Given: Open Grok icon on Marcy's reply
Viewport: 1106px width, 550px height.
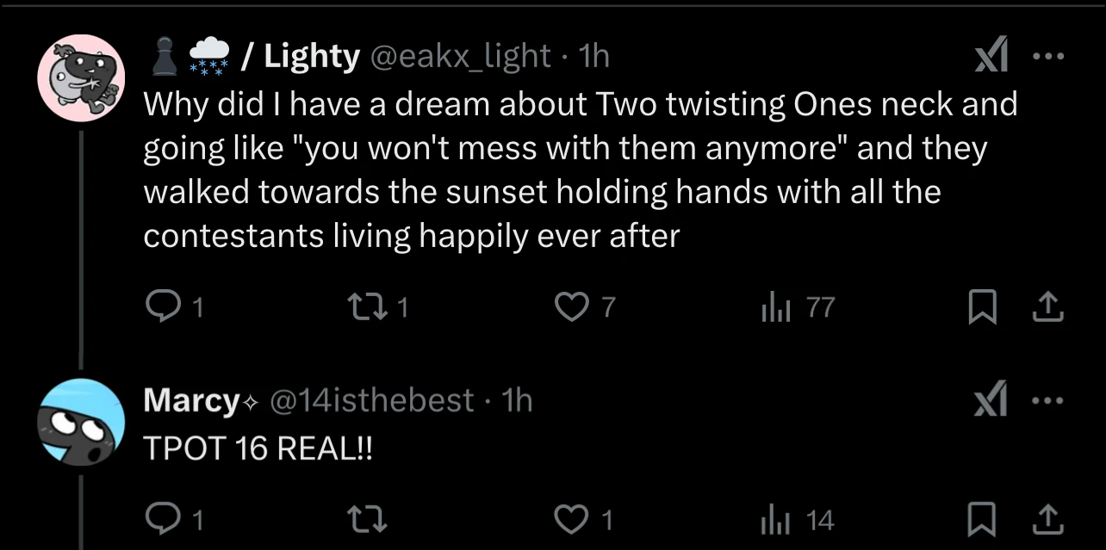Looking at the screenshot, I should 991,401.
